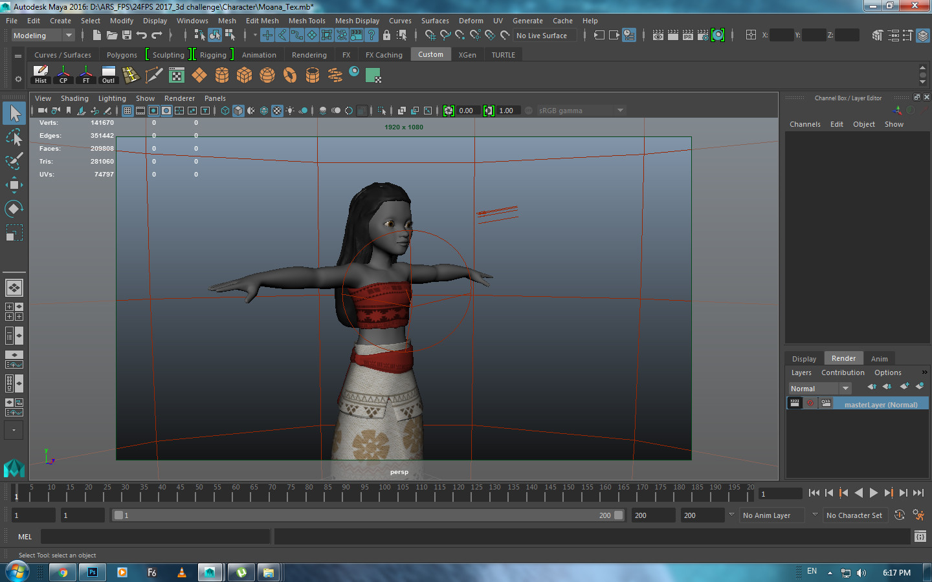This screenshot has width=932, height=582.
Task: Activate the Paint Selection tool
Action: pyautogui.click(x=14, y=161)
